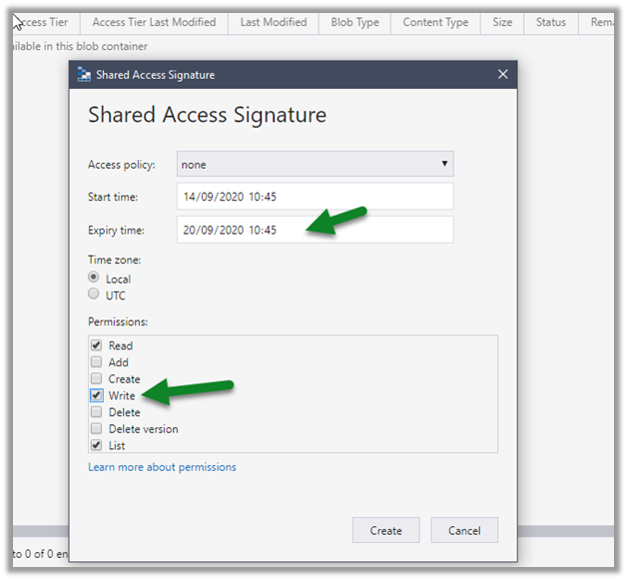Check the Delete version permission

coord(95,429)
